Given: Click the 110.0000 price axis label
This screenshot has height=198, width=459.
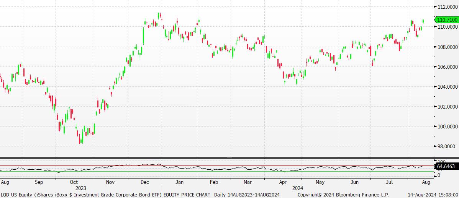Looking at the screenshot, I should 447,27.
